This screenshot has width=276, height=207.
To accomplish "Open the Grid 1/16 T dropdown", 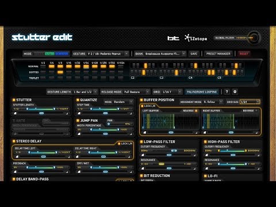I will click(x=180, y=92).
